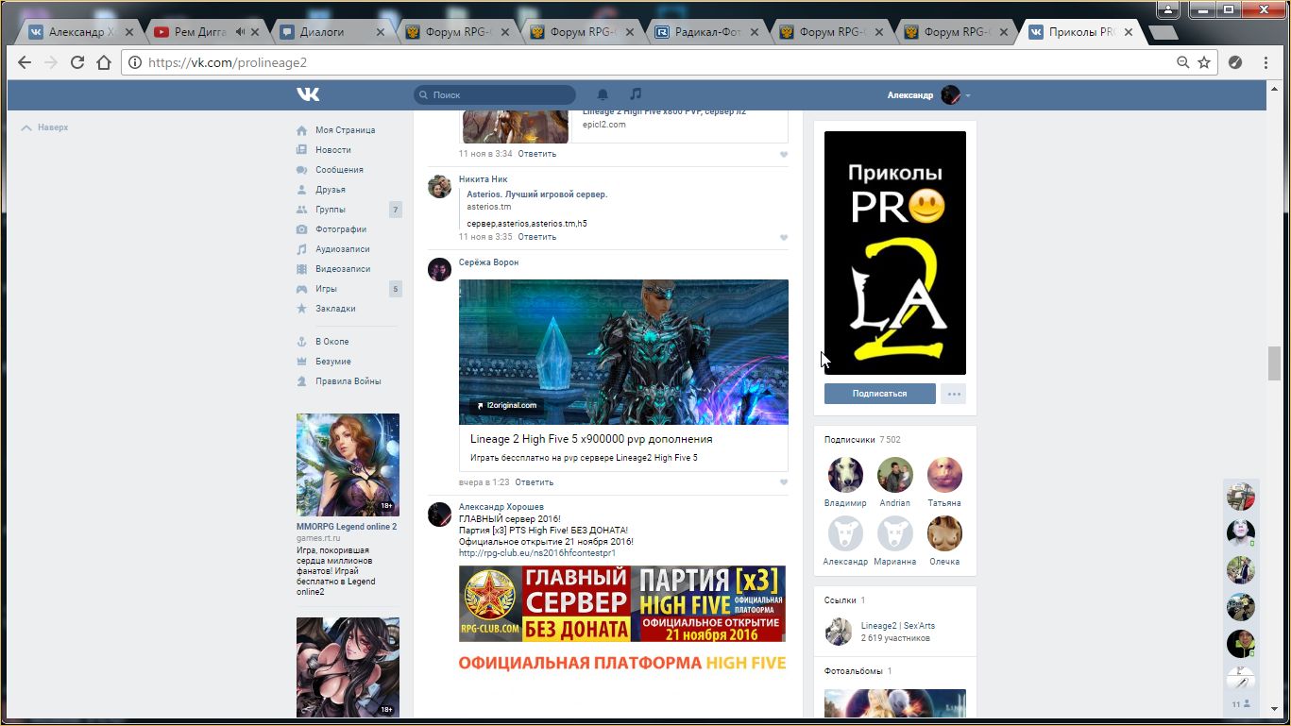Click the Фотографии camera icon

coord(302,229)
